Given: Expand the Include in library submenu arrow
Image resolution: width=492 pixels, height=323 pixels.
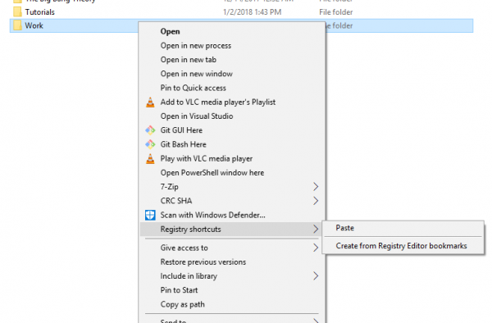Looking at the screenshot, I should 316,276.
